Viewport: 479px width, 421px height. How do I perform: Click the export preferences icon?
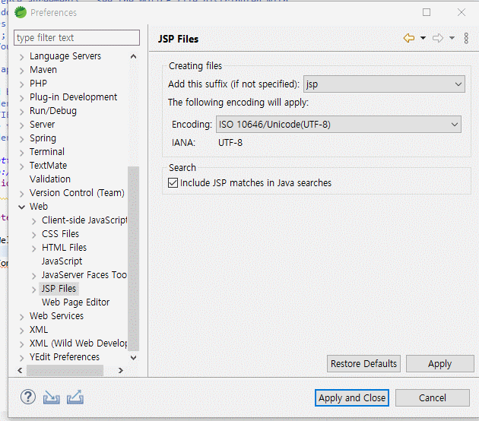[75, 397]
